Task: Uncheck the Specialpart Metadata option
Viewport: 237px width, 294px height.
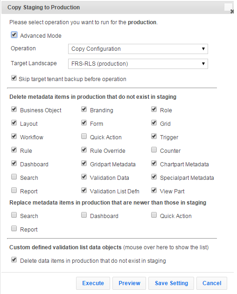Action: (x=154, y=177)
